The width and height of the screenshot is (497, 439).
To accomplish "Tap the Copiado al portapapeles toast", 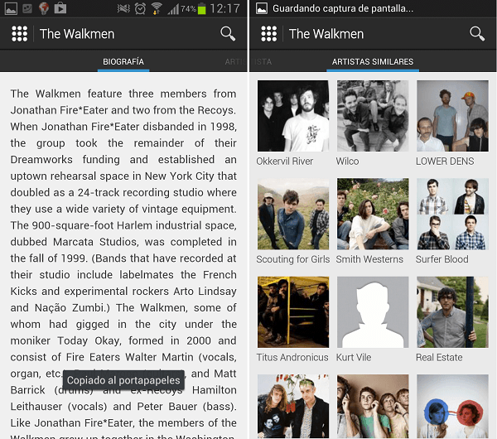I will [x=123, y=380].
